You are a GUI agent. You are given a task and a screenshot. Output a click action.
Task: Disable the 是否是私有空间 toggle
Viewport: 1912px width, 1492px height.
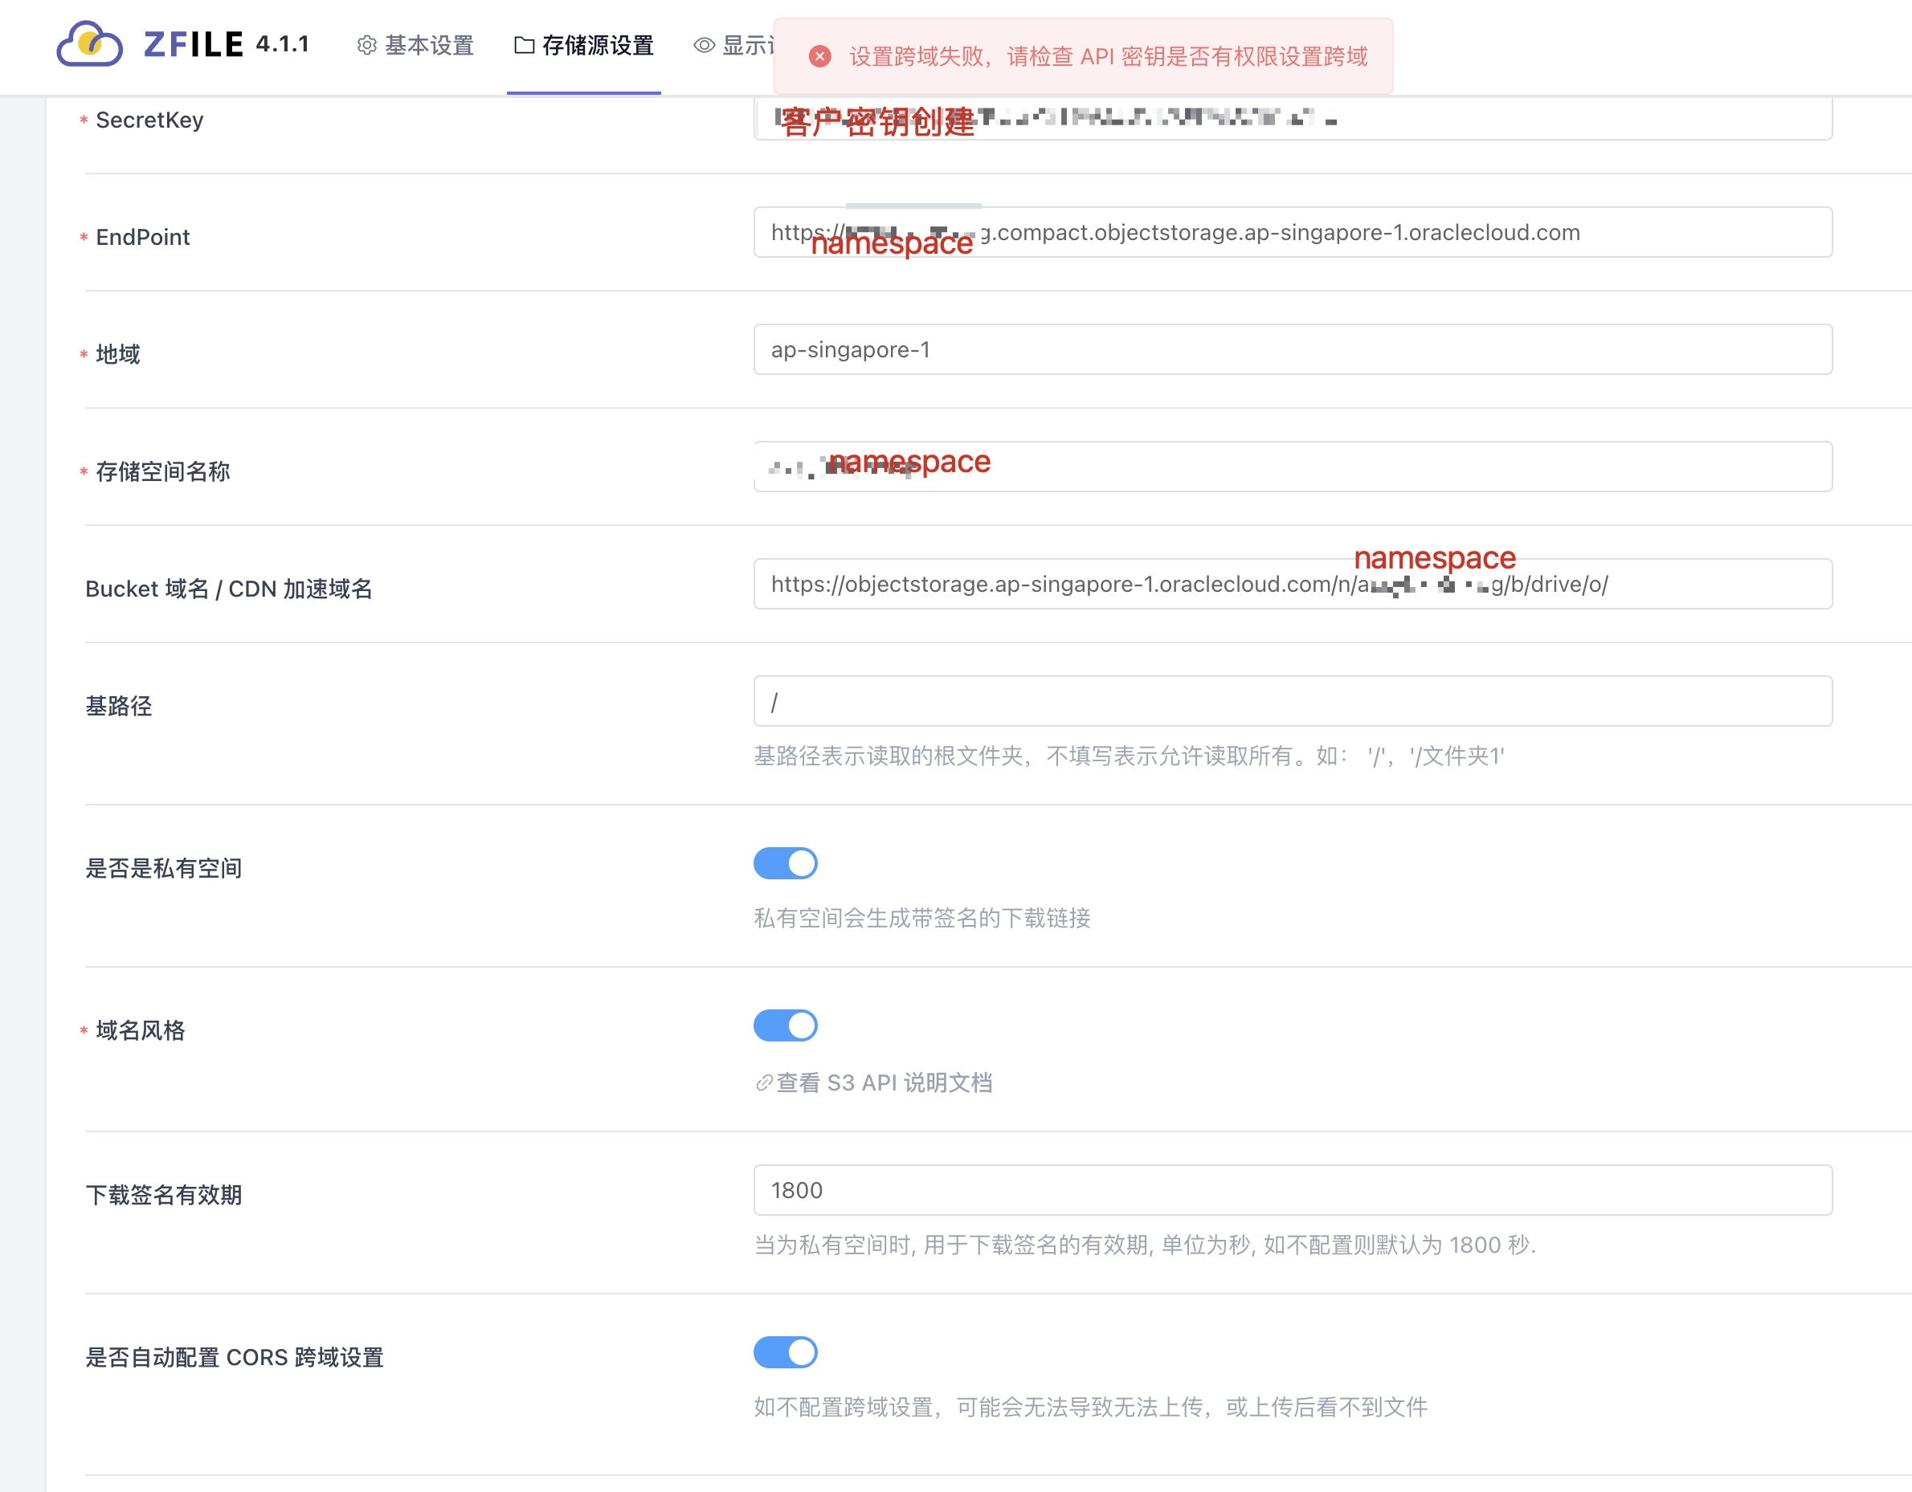[x=784, y=862]
